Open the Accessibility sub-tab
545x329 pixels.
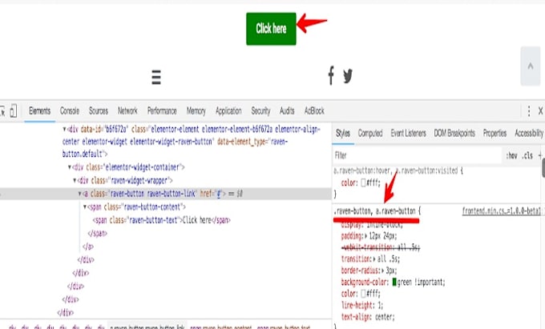[529, 133]
